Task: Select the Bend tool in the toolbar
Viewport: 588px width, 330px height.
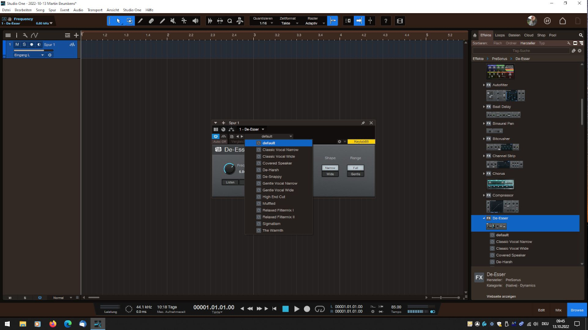Action: (184, 21)
